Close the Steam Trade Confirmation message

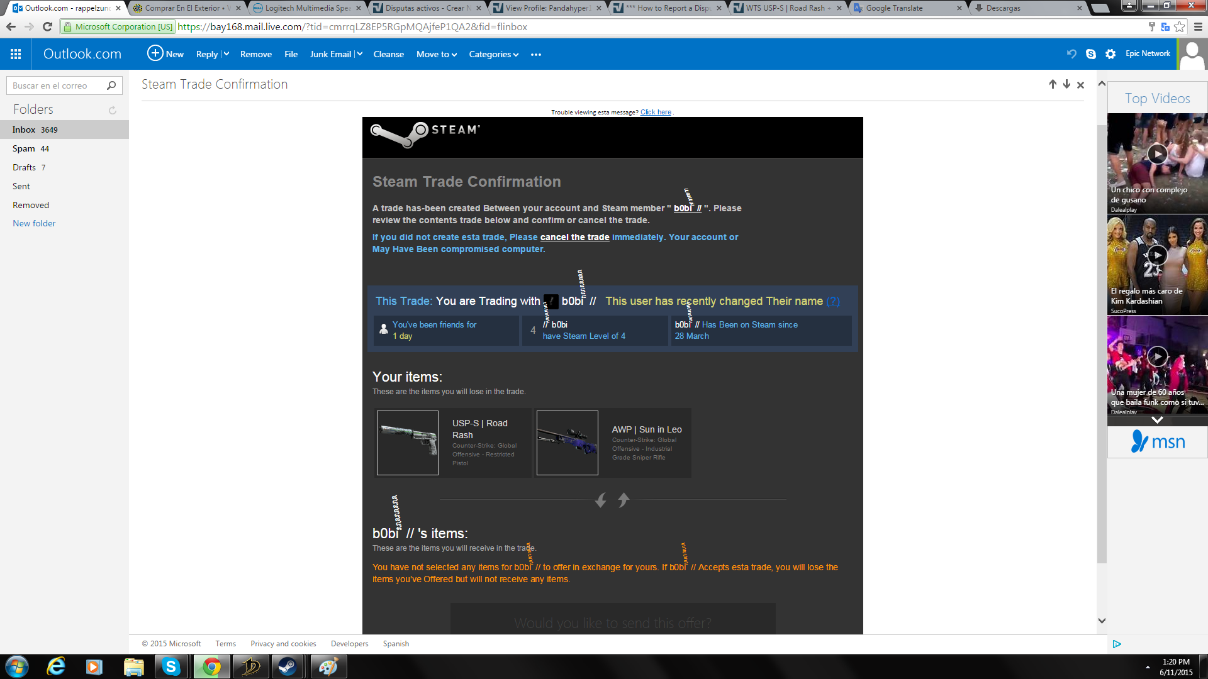(1080, 85)
